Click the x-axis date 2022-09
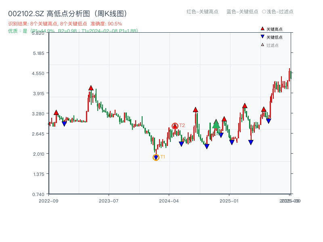323x242 pixels. point(48,201)
